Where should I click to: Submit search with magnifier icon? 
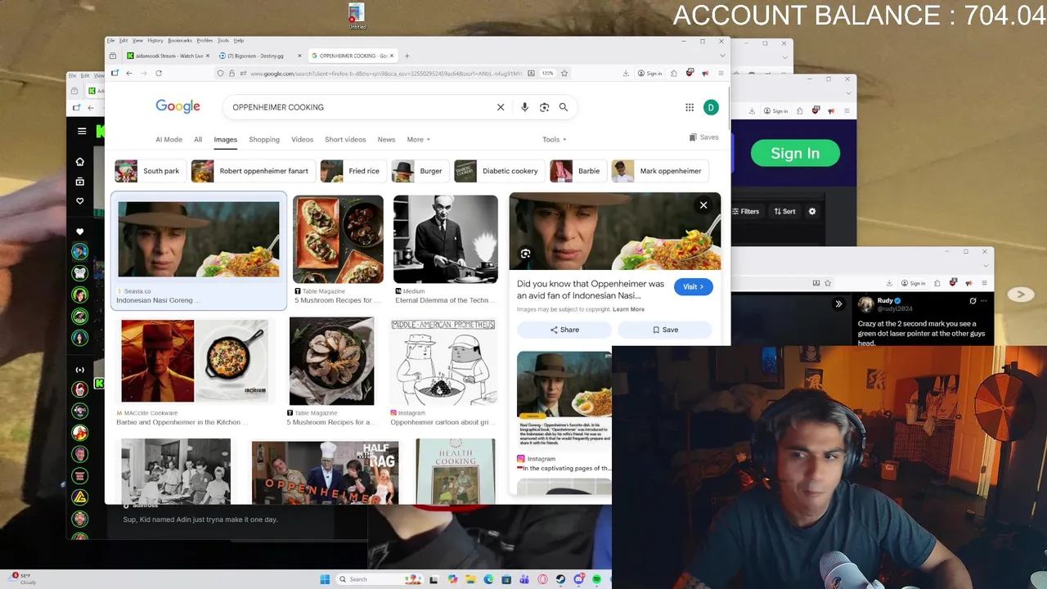[564, 107]
